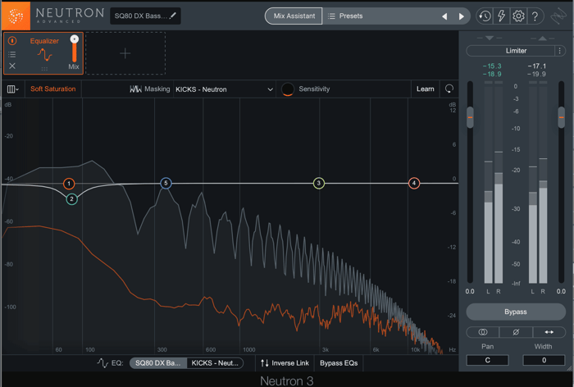
Task: Select the SQ80 DX Ba... EQ tab
Action: coord(158,363)
